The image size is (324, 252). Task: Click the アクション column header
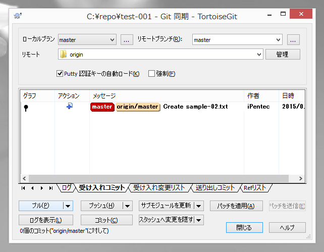(x=72, y=96)
